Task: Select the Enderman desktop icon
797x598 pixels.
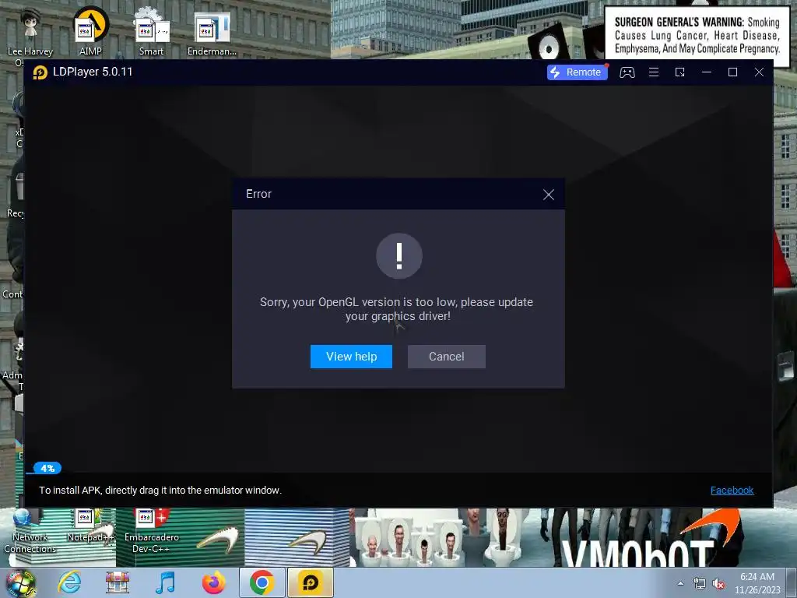Action: coord(212,31)
